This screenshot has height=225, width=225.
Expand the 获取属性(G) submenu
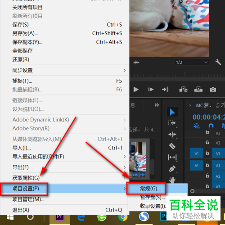[x=70, y=178]
